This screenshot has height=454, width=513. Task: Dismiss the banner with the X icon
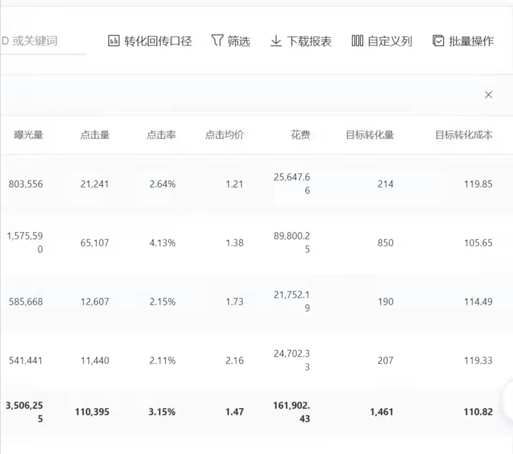pyautogui.click(x=488, y=95)
